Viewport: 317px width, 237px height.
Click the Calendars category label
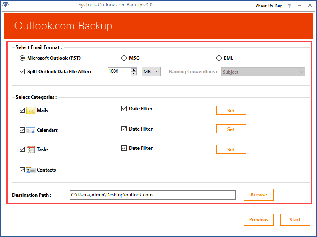[x=47, y=130]
